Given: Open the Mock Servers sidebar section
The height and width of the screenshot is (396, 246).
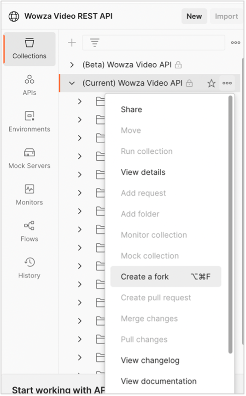Looking at the screenshot, I should [x=29, y=159].
